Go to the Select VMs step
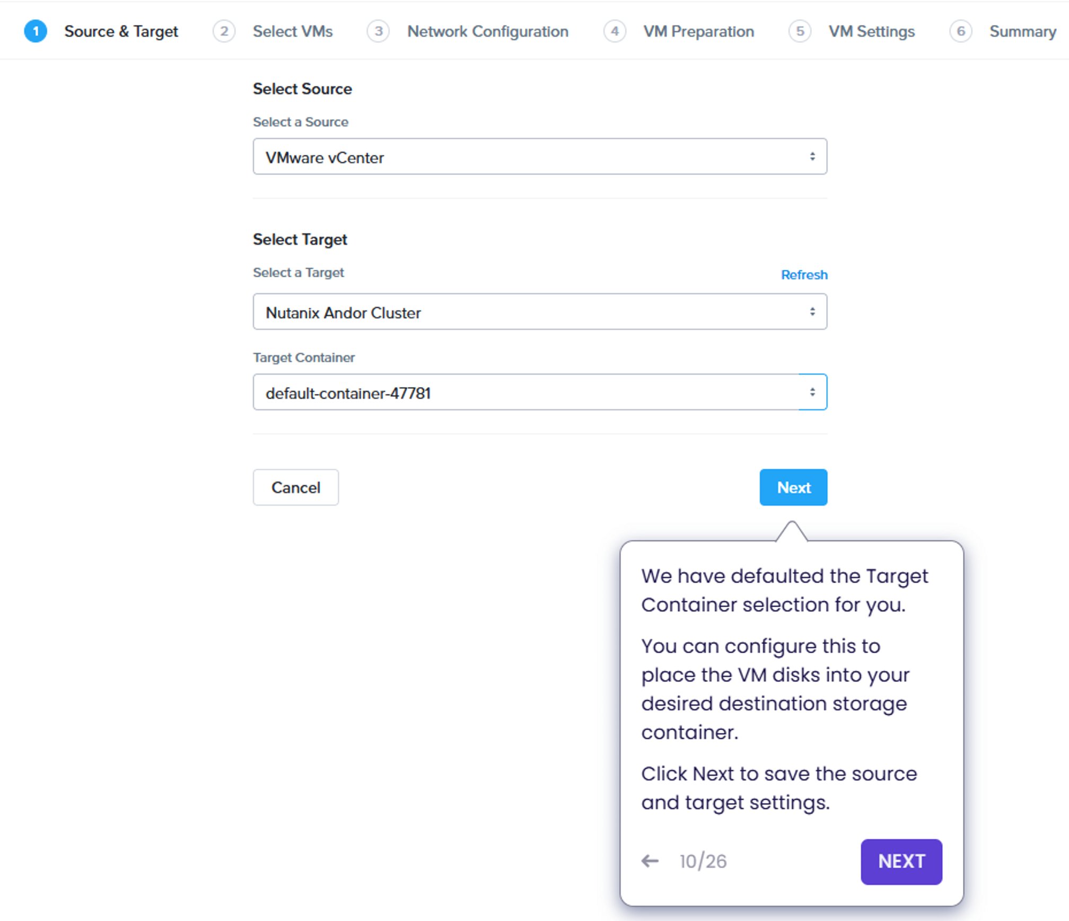Image resolution: width=1069 pixels, height=921 pixels. tap(293, 31)
